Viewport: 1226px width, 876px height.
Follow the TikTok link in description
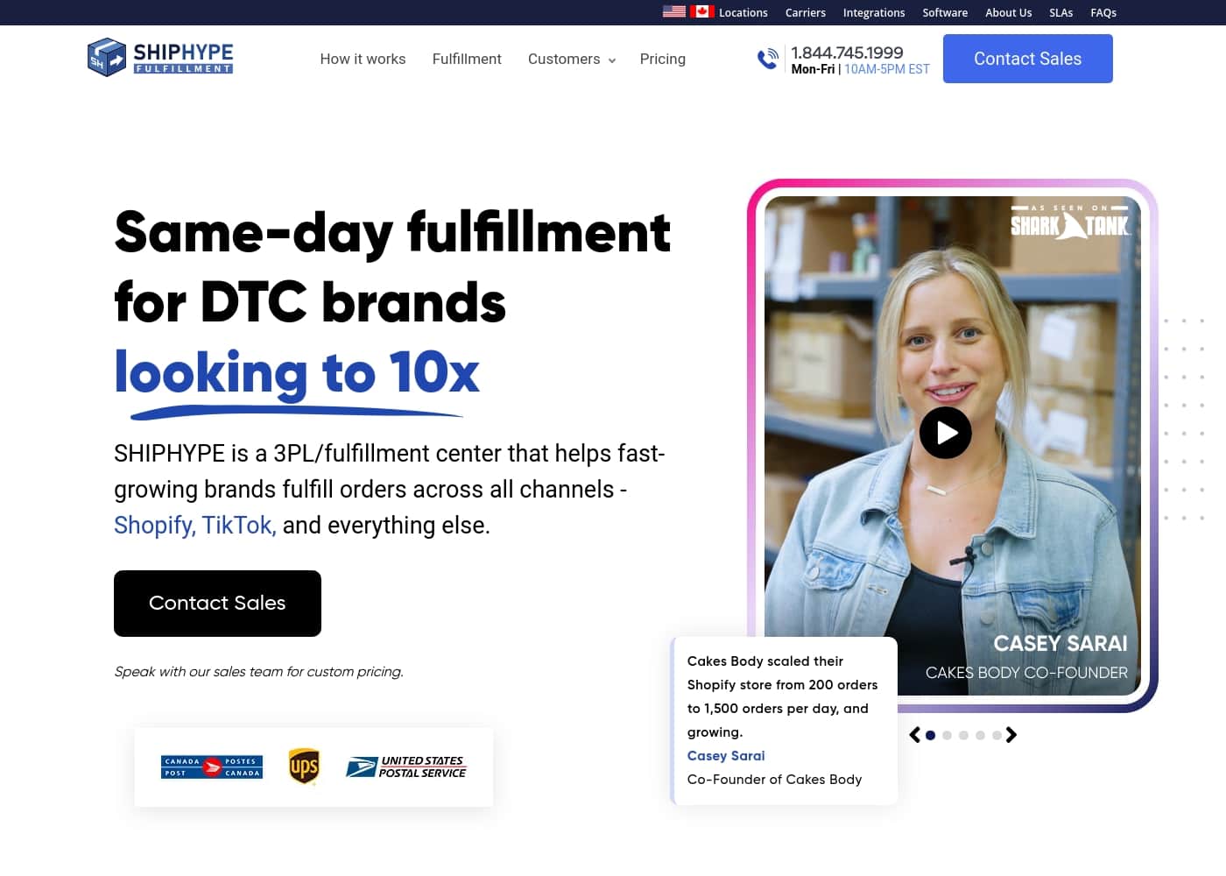239,525
